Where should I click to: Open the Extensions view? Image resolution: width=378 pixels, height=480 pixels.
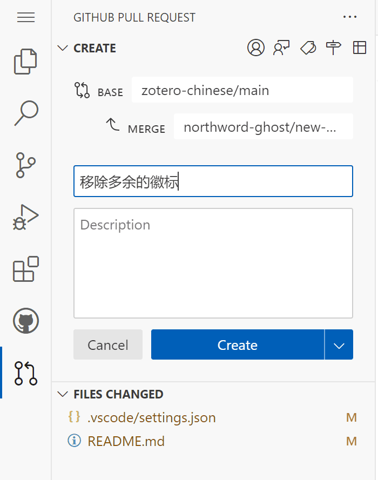click(25, 269)
